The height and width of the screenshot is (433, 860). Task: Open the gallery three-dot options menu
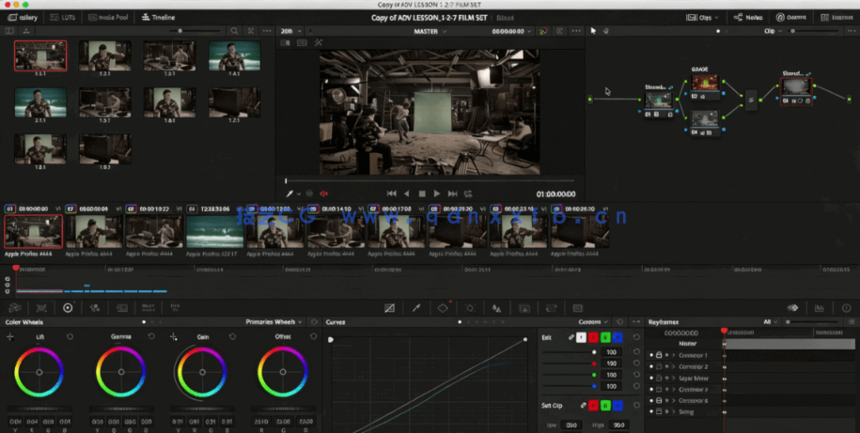(x=267, y=31)
